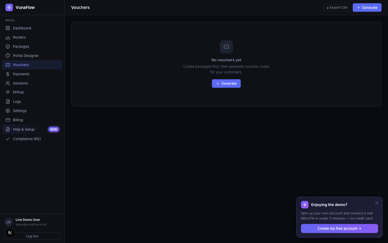
Task: Select the Packages box icon
Action: coord(8,46)
